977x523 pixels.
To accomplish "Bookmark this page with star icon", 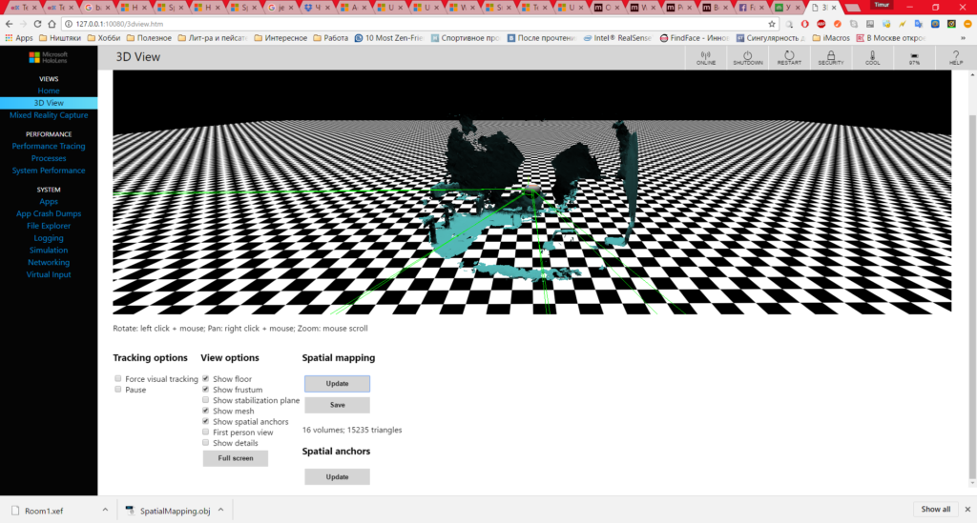I will pos(772,24).
